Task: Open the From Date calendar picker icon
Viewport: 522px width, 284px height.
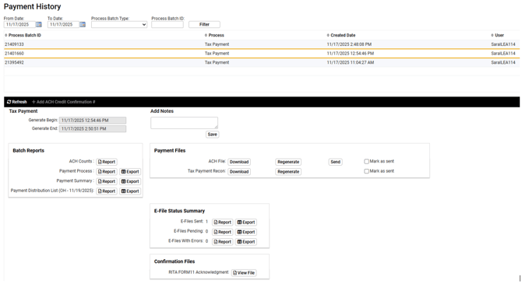Action: [39, 25]
